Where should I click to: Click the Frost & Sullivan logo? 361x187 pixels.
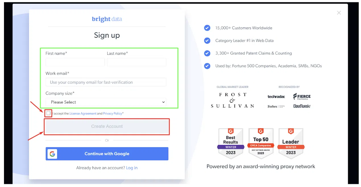(x=233, y=100)
